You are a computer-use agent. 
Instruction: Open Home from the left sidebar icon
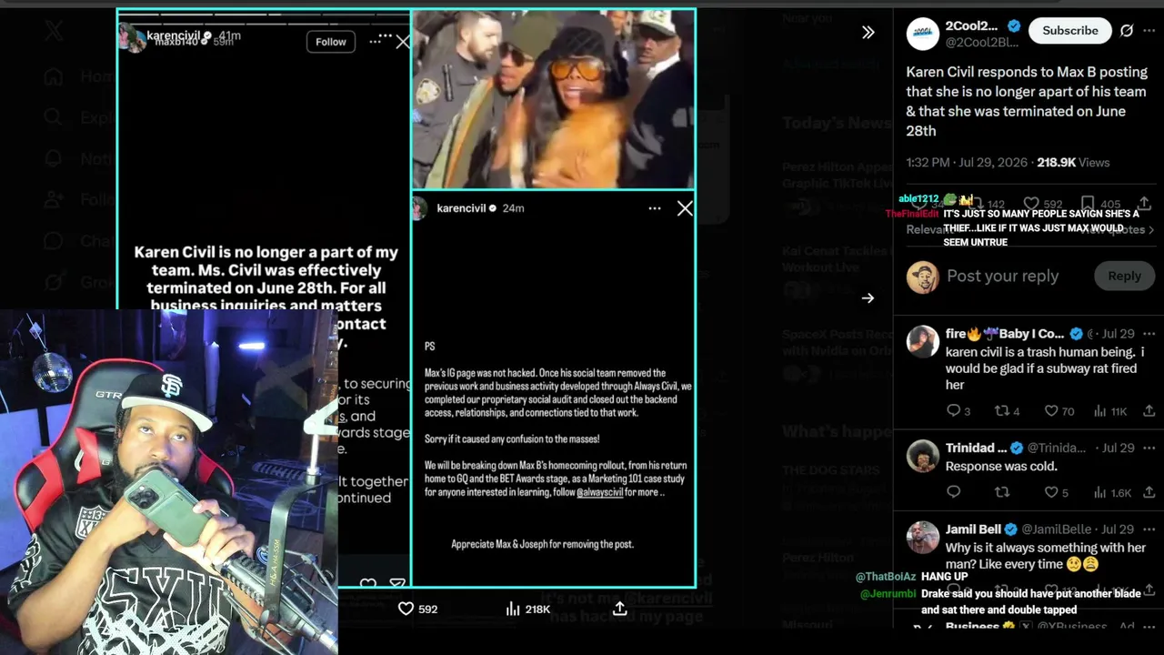[x=54, y=76]
